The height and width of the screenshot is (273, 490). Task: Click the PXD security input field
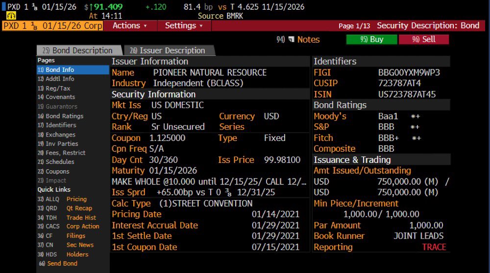(52, 25)
